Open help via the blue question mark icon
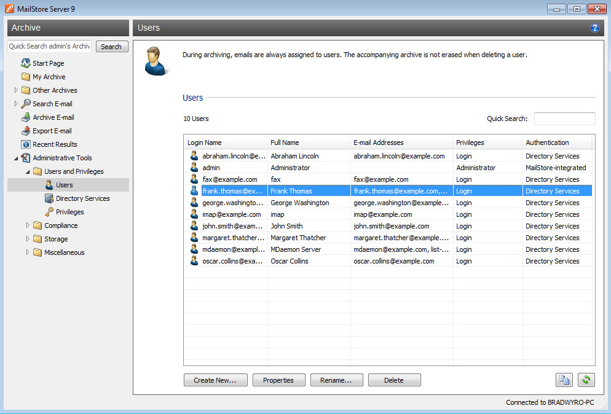The height and width of the screenshot is (414, 611). click(x=594, y=28)
